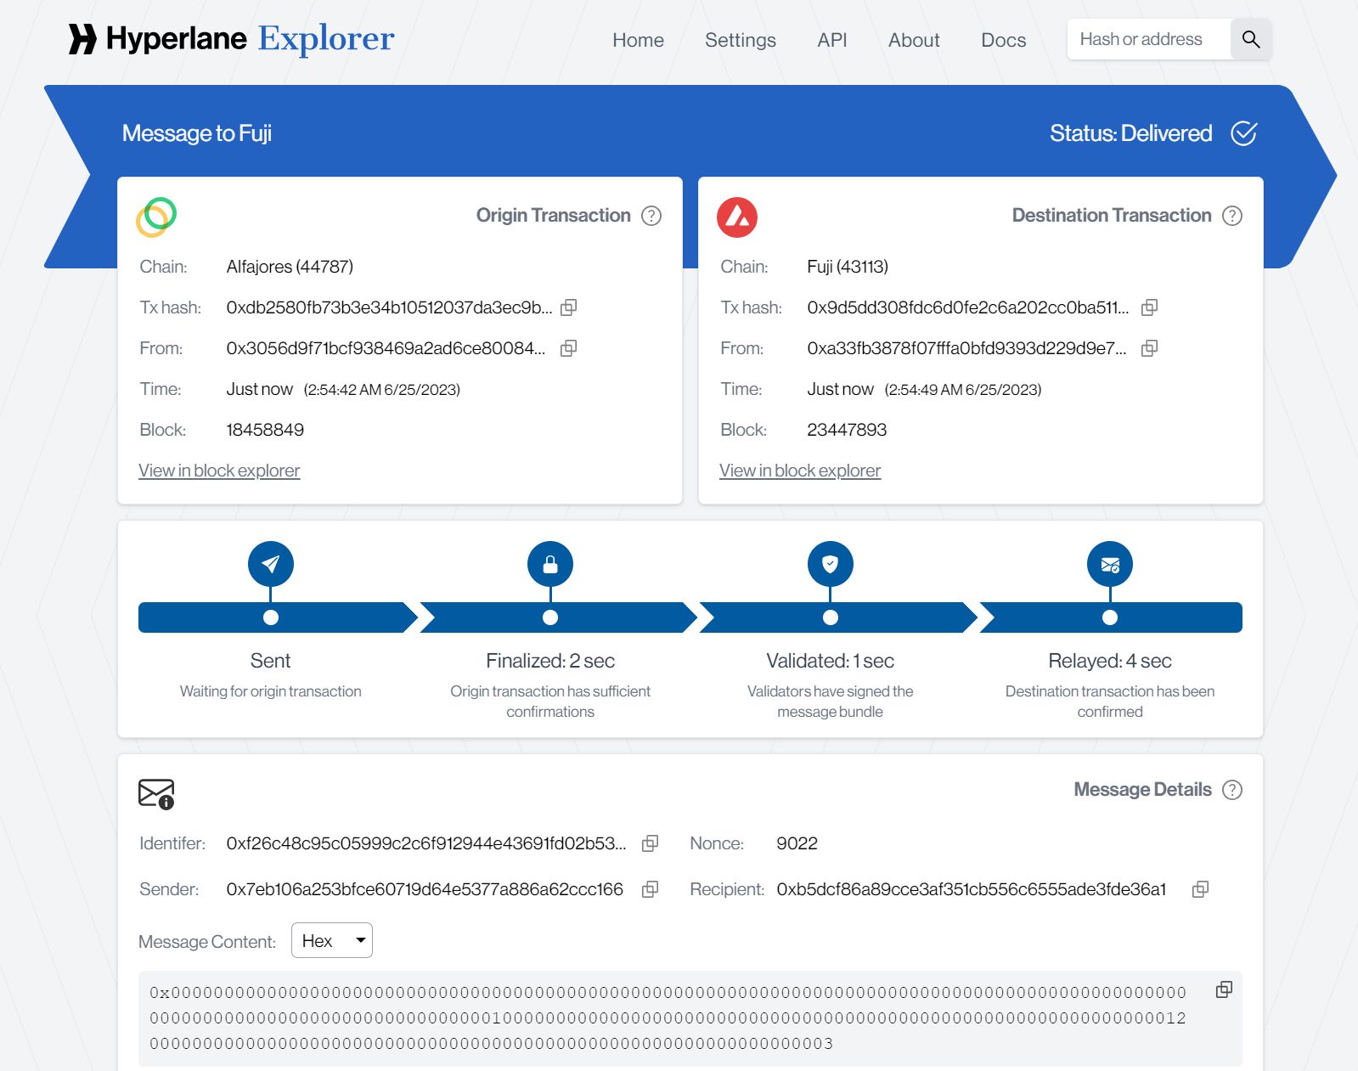This screenshot has height=1071, width=1358.
Task: Copy the message Identifier value
Action: (651, 843)
